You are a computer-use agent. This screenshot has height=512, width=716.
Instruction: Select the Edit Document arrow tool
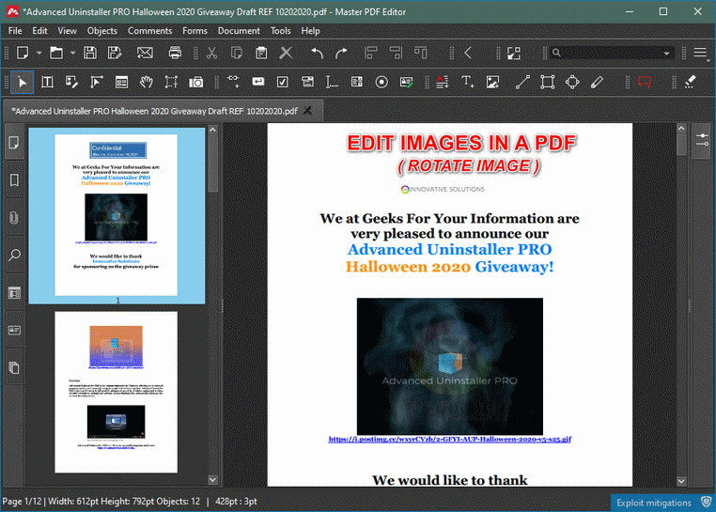pyautogui.click(x=22, y=83)
